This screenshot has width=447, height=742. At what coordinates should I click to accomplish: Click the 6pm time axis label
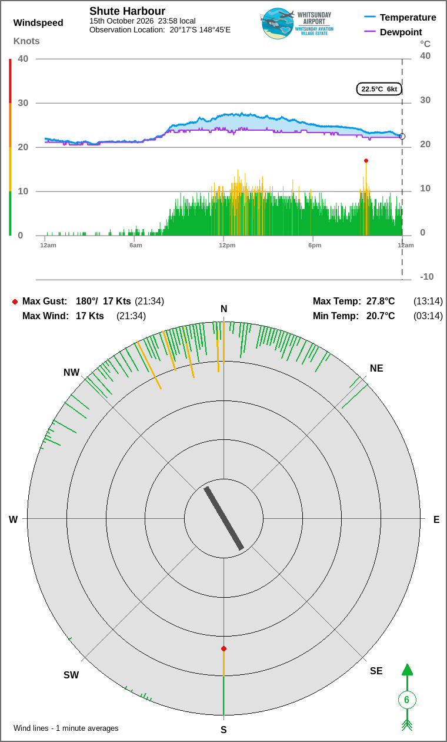[x=315, y=245]
